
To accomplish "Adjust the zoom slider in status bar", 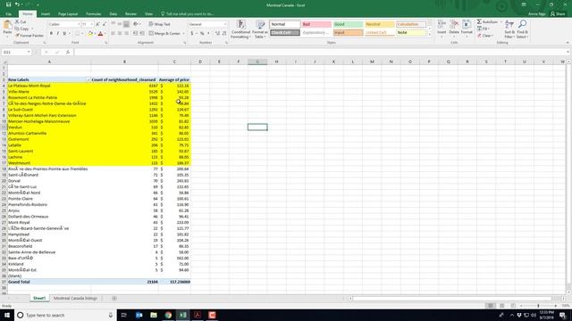I will 538,306.
